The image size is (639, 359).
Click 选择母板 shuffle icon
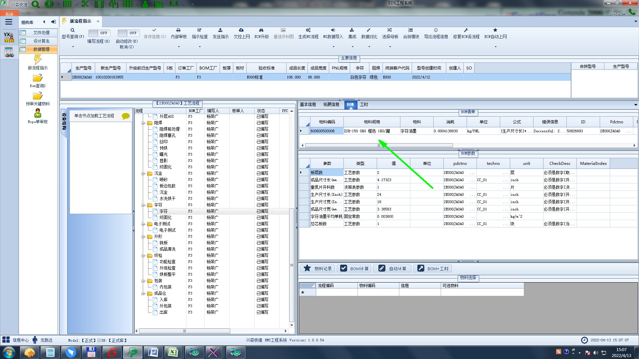pyautogui.click(x=390, y=30)
